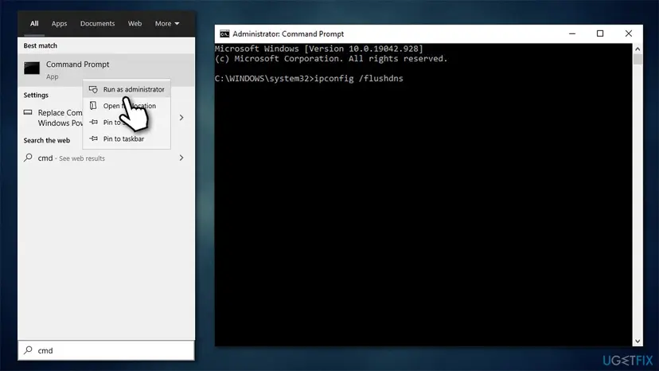Click the search box containing cmd

click(106, 350)
